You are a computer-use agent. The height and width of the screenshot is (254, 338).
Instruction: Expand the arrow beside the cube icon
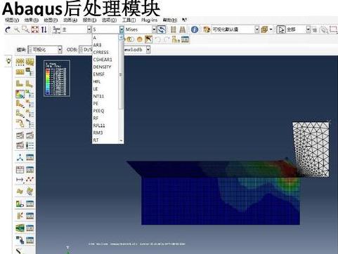[271, 29]
